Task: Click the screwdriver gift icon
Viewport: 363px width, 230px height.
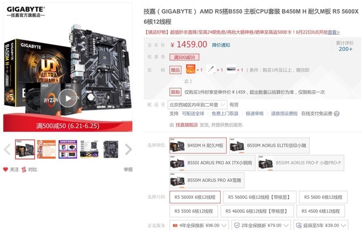Action: [210, 69]
